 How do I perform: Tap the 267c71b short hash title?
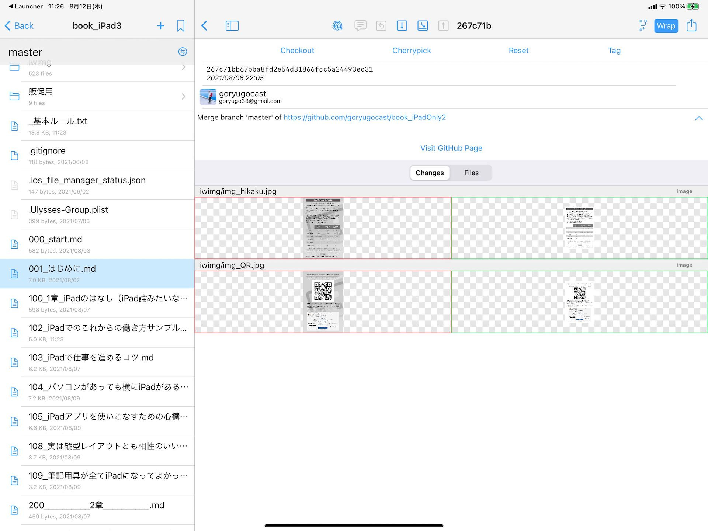tap(474, 26)
